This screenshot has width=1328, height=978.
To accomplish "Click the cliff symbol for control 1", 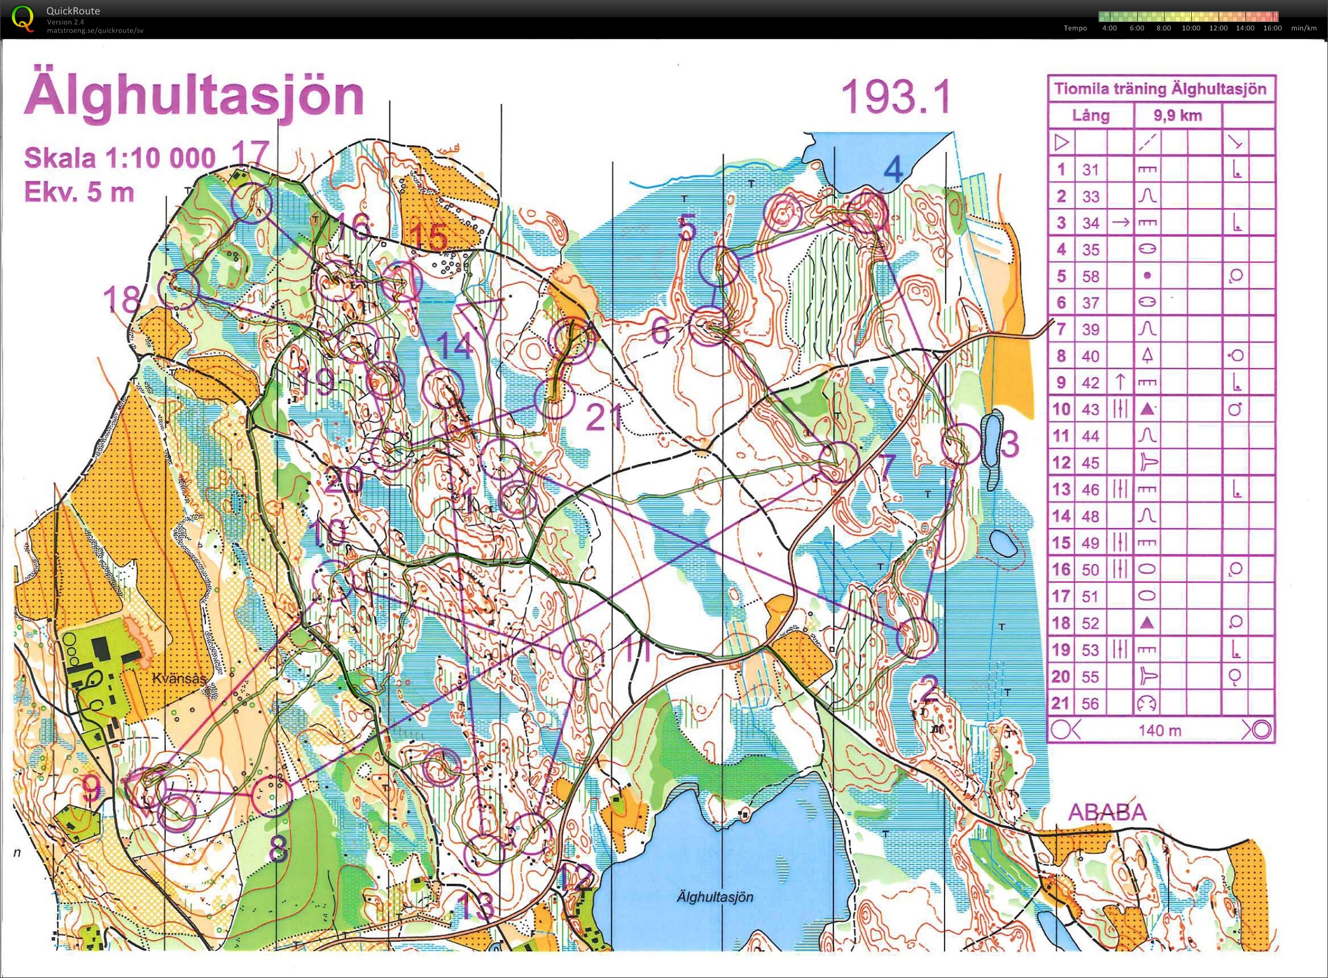I will 1147,169.
